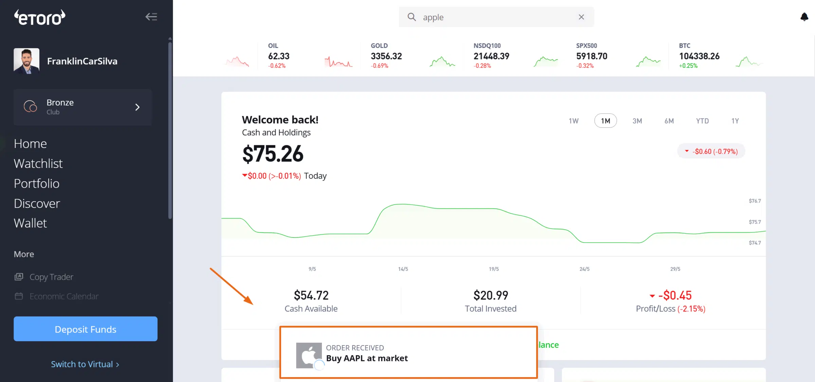Open the Portfolio page

point(36,184)
